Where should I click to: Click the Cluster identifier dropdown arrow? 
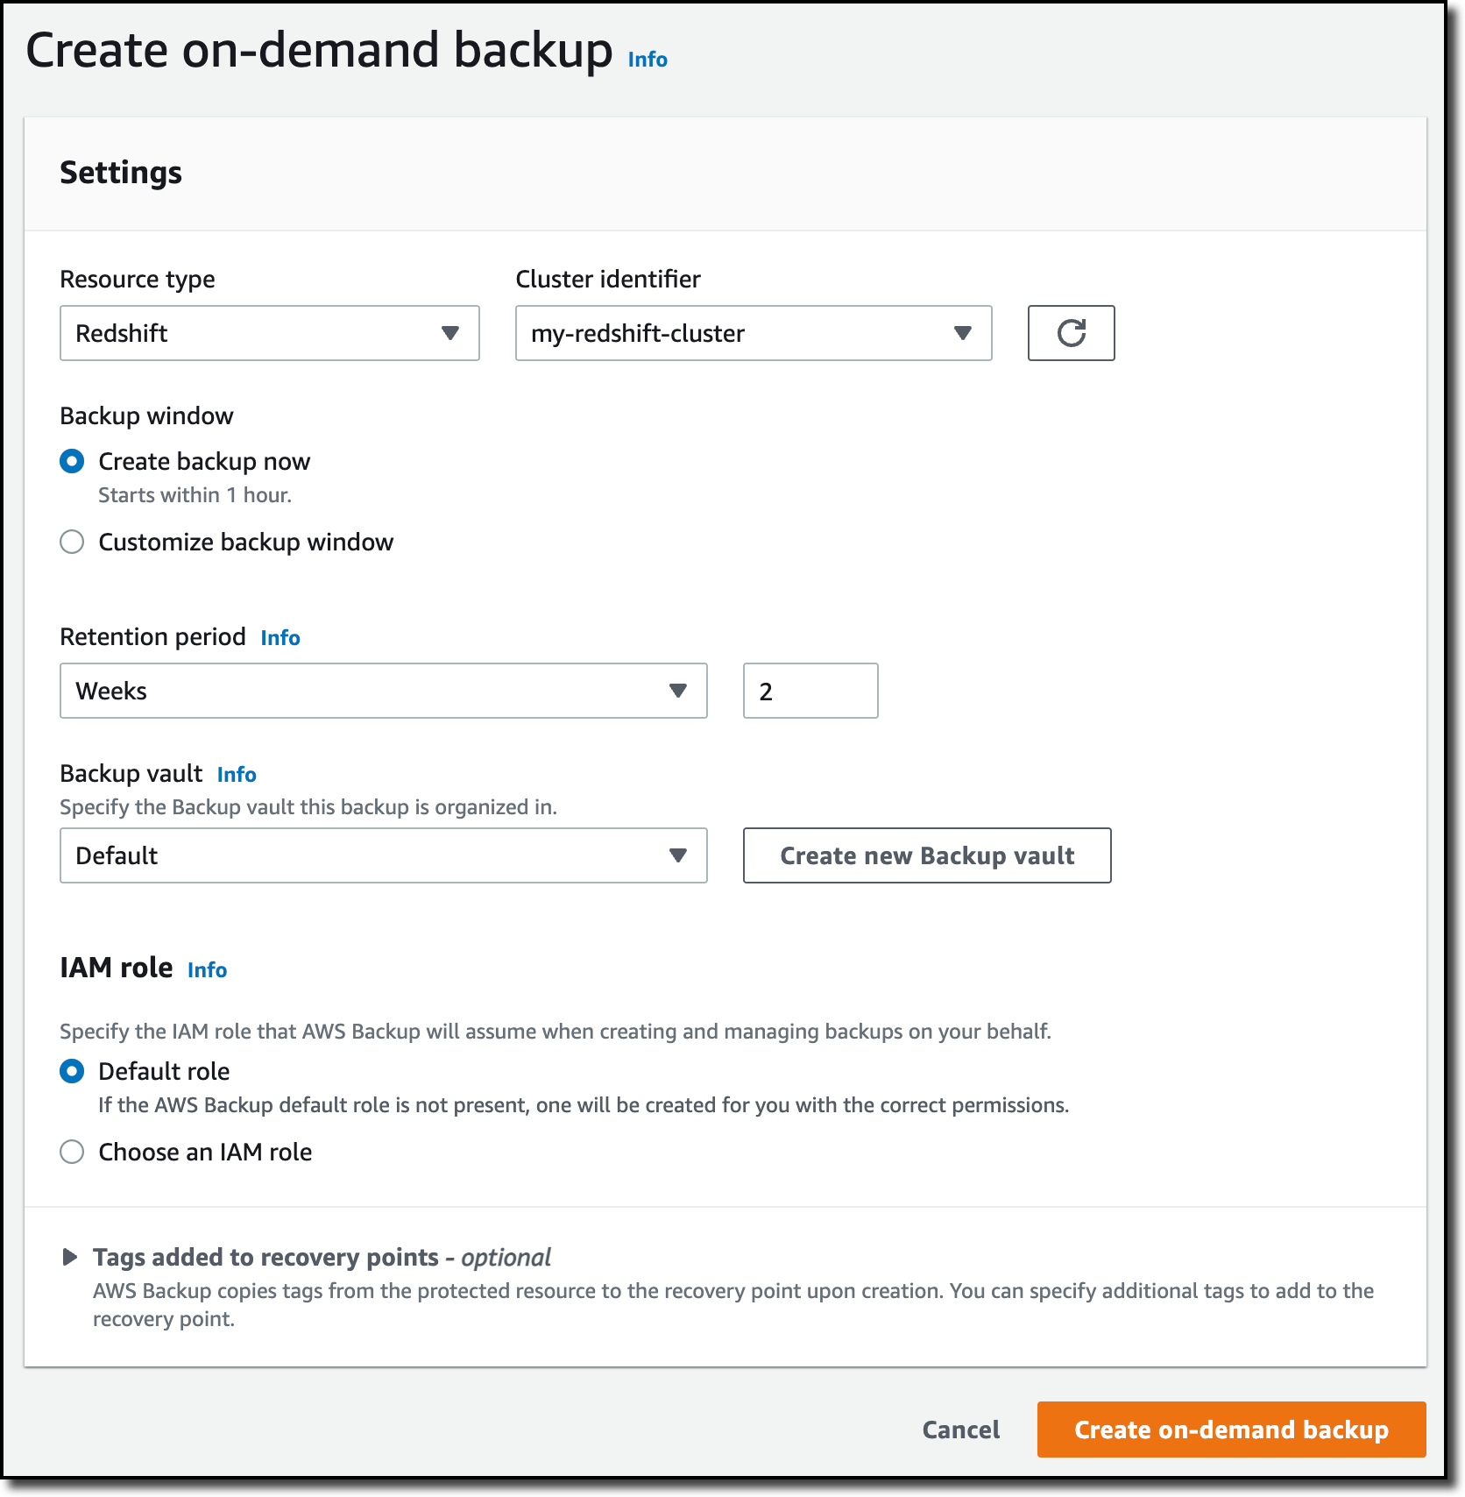pyautogui.click(x=963, y=333)
